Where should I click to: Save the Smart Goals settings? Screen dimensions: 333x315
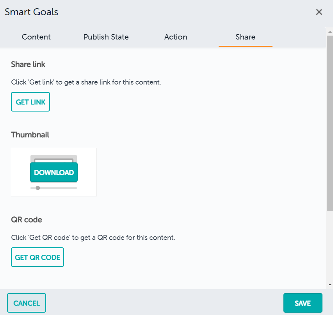click(303, 303)
